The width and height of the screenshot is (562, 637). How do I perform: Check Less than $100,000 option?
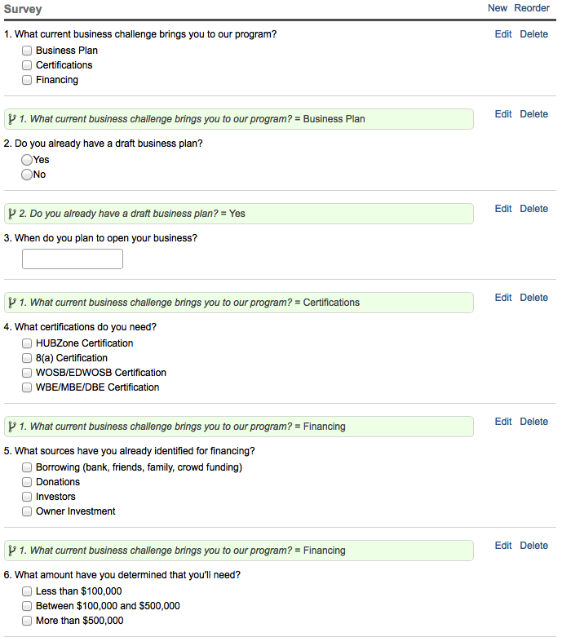click(x=27, y=591)
